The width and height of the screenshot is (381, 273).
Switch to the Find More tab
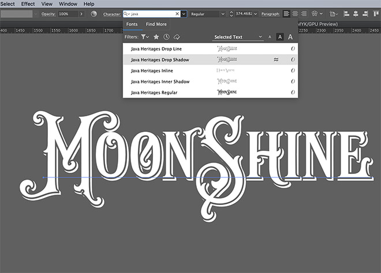tap(156, 24)
